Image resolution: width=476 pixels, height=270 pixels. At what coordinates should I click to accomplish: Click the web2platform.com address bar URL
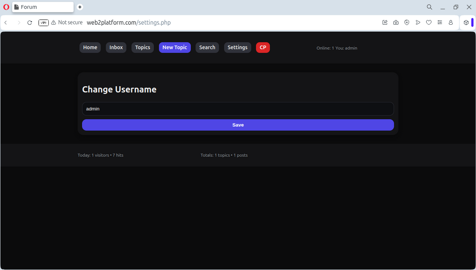(129, 22)
